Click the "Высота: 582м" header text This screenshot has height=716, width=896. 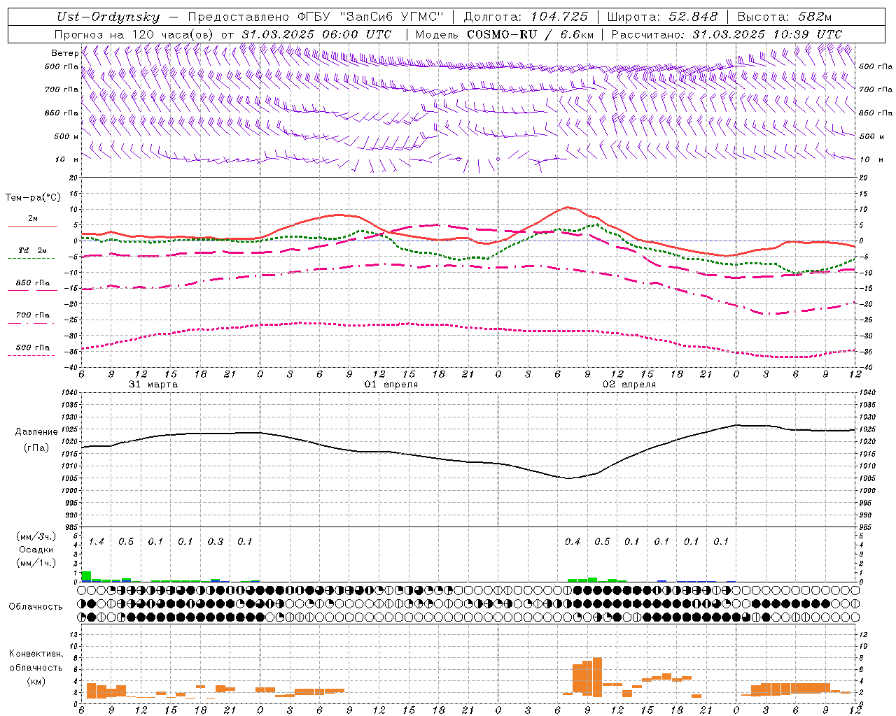(x=785, y=17)
